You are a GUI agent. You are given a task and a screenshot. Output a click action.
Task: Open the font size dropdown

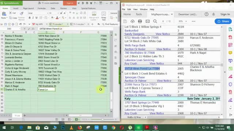(x=58, y=13)
